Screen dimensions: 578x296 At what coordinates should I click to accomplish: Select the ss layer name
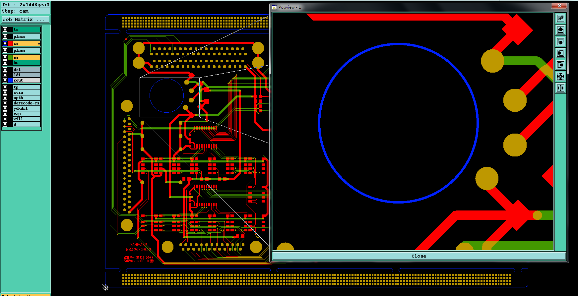[27, 57]
